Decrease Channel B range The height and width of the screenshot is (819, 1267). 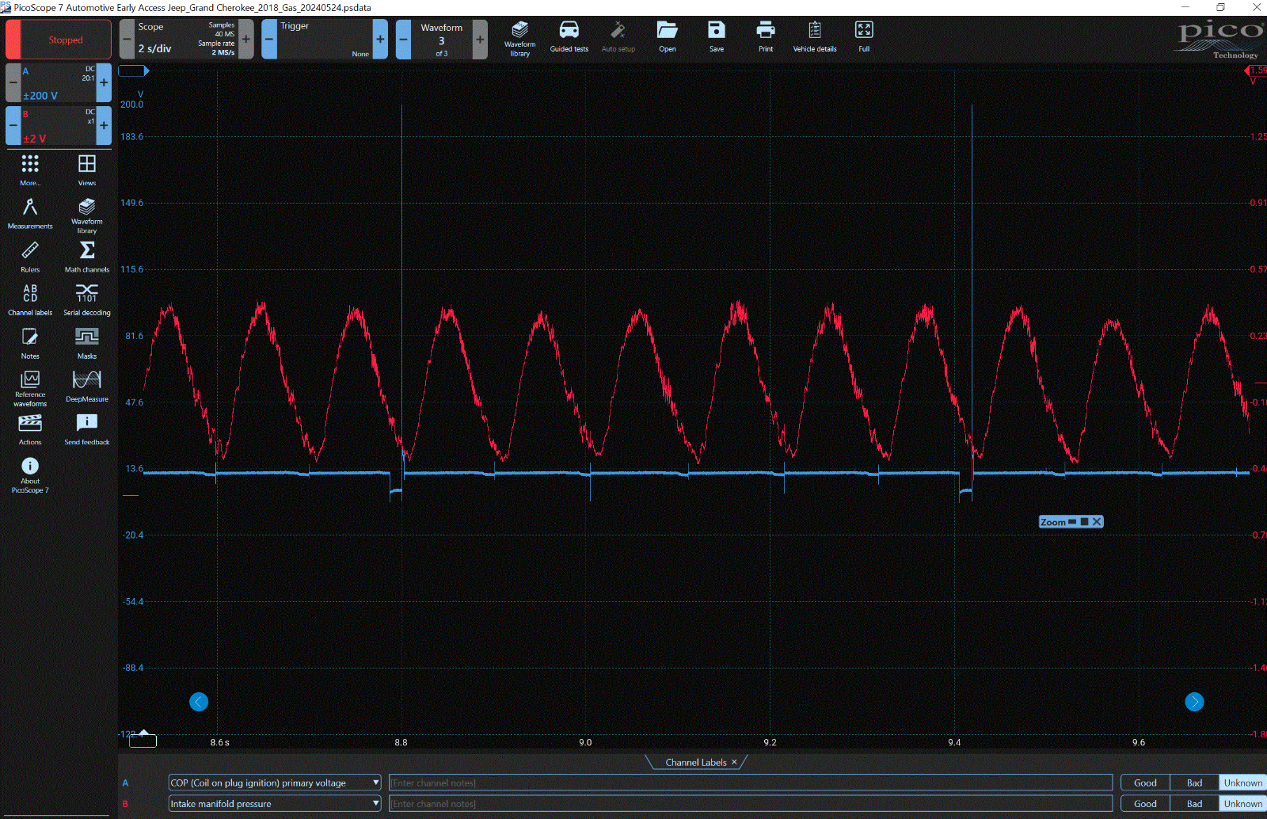point(13,125)
